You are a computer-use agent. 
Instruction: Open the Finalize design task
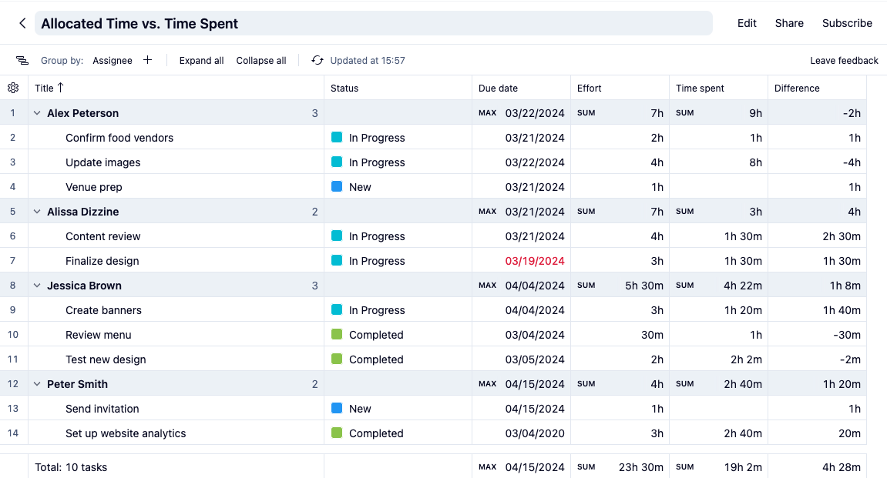(102, 261)
